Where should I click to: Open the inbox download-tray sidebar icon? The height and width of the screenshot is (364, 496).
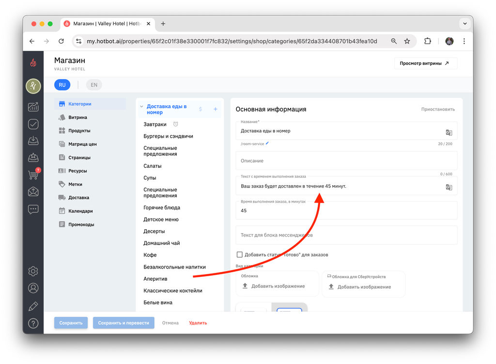(33, 141)
